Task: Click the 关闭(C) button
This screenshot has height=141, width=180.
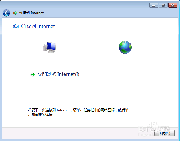Action: point(164,133)
